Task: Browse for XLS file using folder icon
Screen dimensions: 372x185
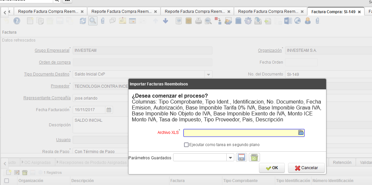Action: [301, 133]
